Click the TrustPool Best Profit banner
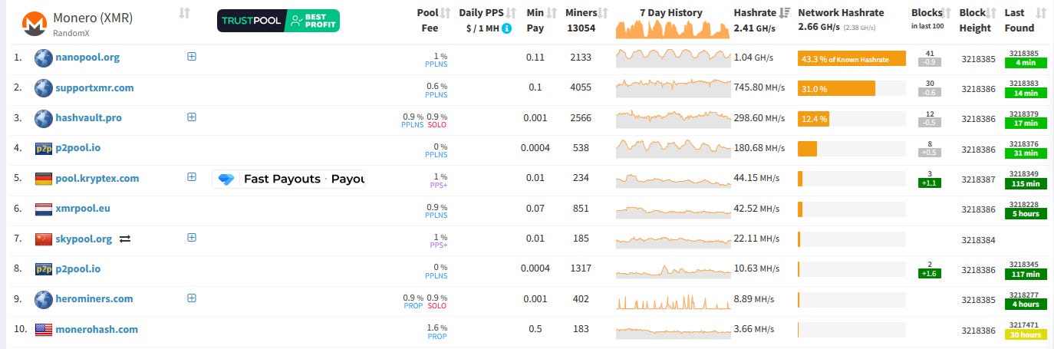The height and width of the screenshot is (349, 1054). (x=278, y=21)
